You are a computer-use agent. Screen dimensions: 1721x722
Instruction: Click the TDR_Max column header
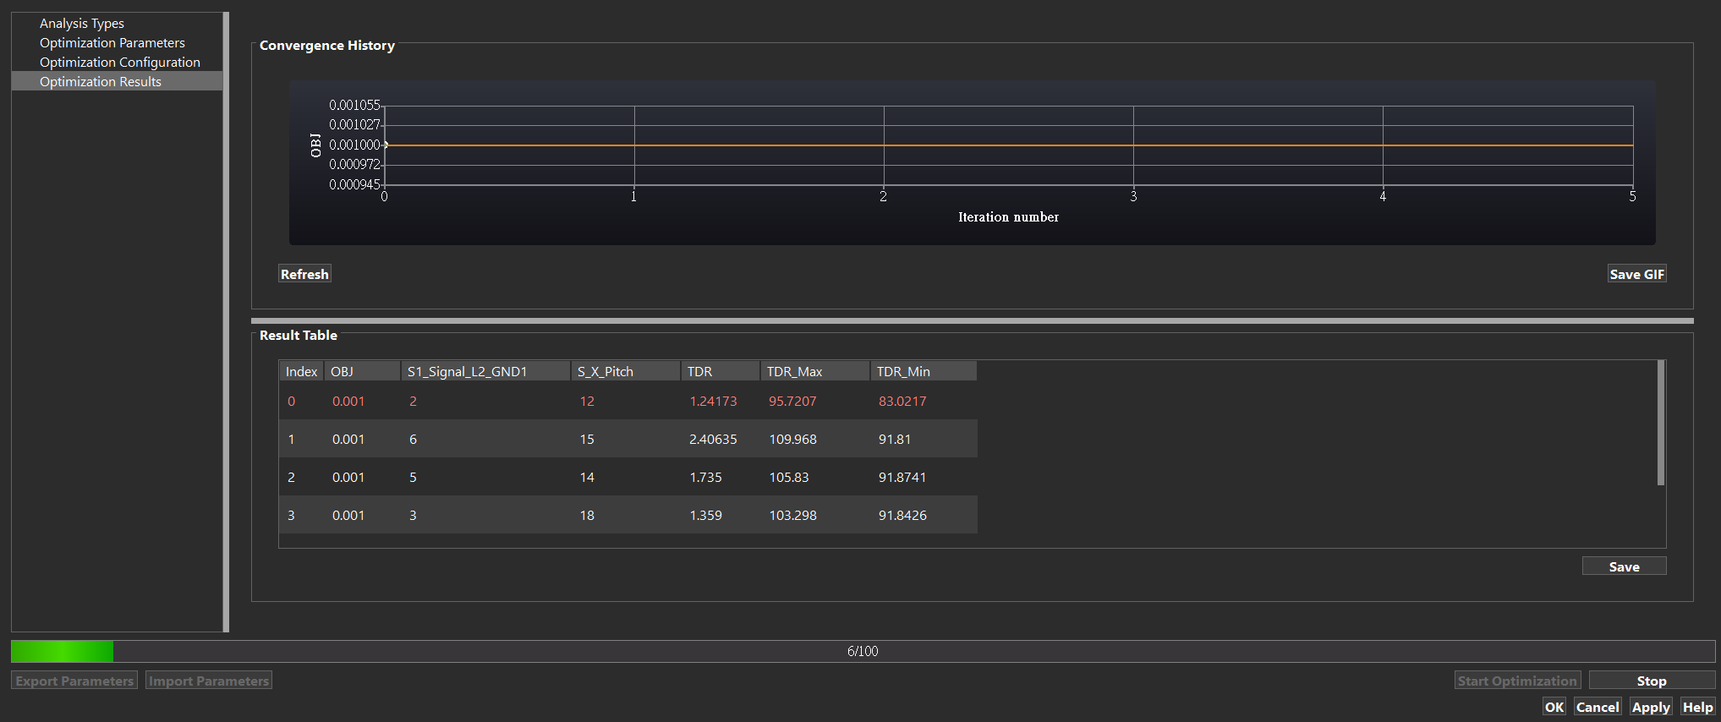coord(815,371)
